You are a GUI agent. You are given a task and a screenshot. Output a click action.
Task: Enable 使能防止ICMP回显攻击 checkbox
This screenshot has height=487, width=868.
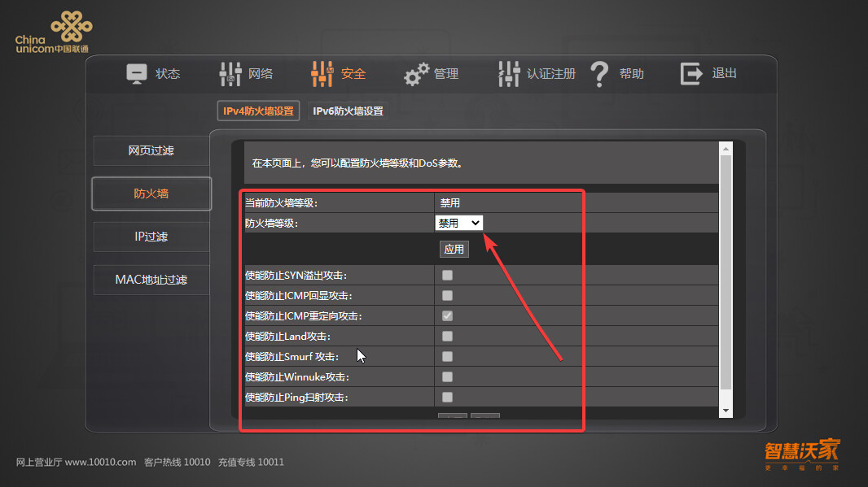447,296
